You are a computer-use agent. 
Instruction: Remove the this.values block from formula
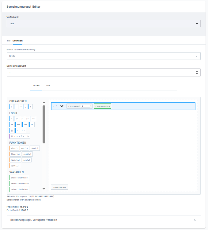[69, 106]
